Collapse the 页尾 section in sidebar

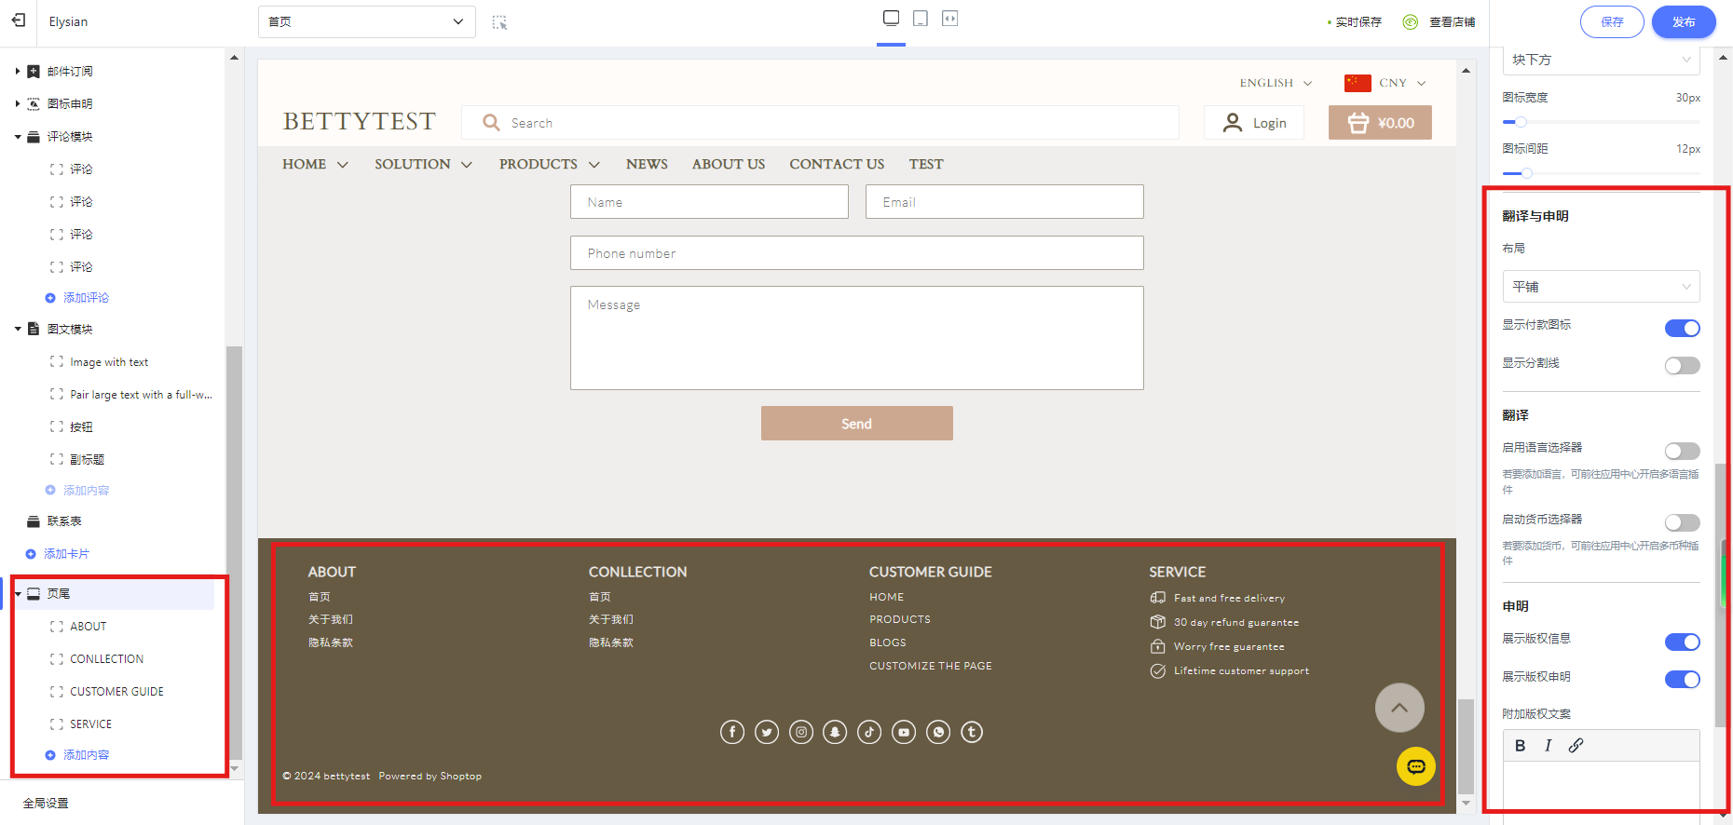pyautogui.click(x=18, y=594)
